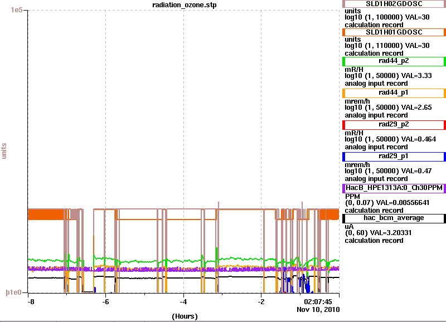Click the PPM units label
Screen dimensions: 446x322
tap(352, 197)
